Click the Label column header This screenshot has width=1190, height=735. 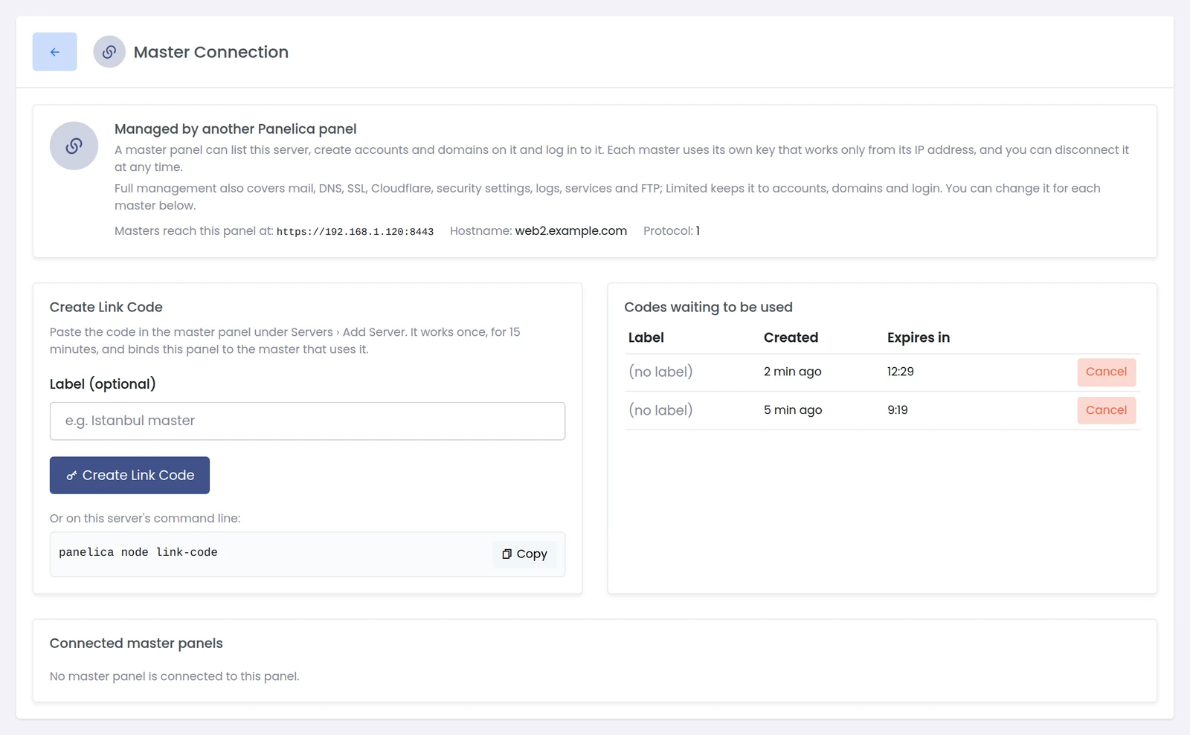coord(646,337)
